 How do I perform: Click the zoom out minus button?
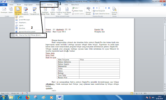coord(149,93)
